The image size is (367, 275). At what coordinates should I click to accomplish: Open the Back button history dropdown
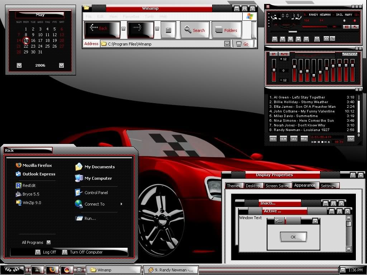pyautogui.click(x=123, y=29)
